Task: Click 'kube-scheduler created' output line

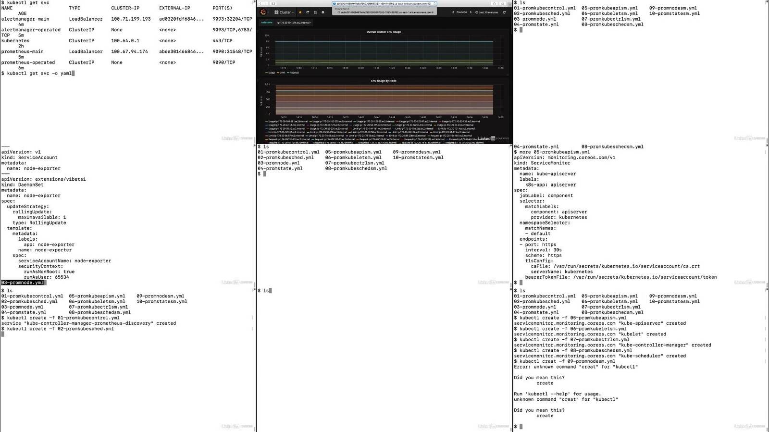Action: tap(600, 356)
